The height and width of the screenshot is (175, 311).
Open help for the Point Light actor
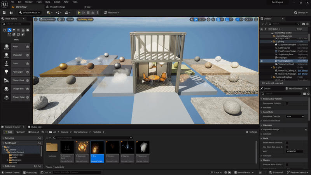pos(27,72)
